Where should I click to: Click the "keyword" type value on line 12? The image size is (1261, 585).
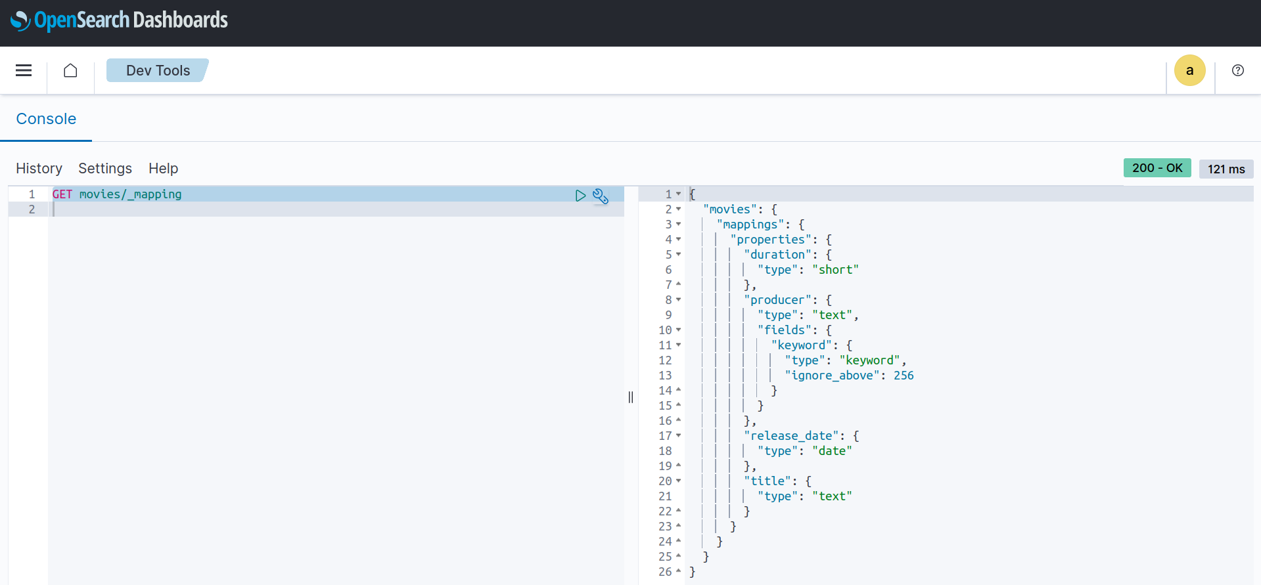(x=869, y=360)
